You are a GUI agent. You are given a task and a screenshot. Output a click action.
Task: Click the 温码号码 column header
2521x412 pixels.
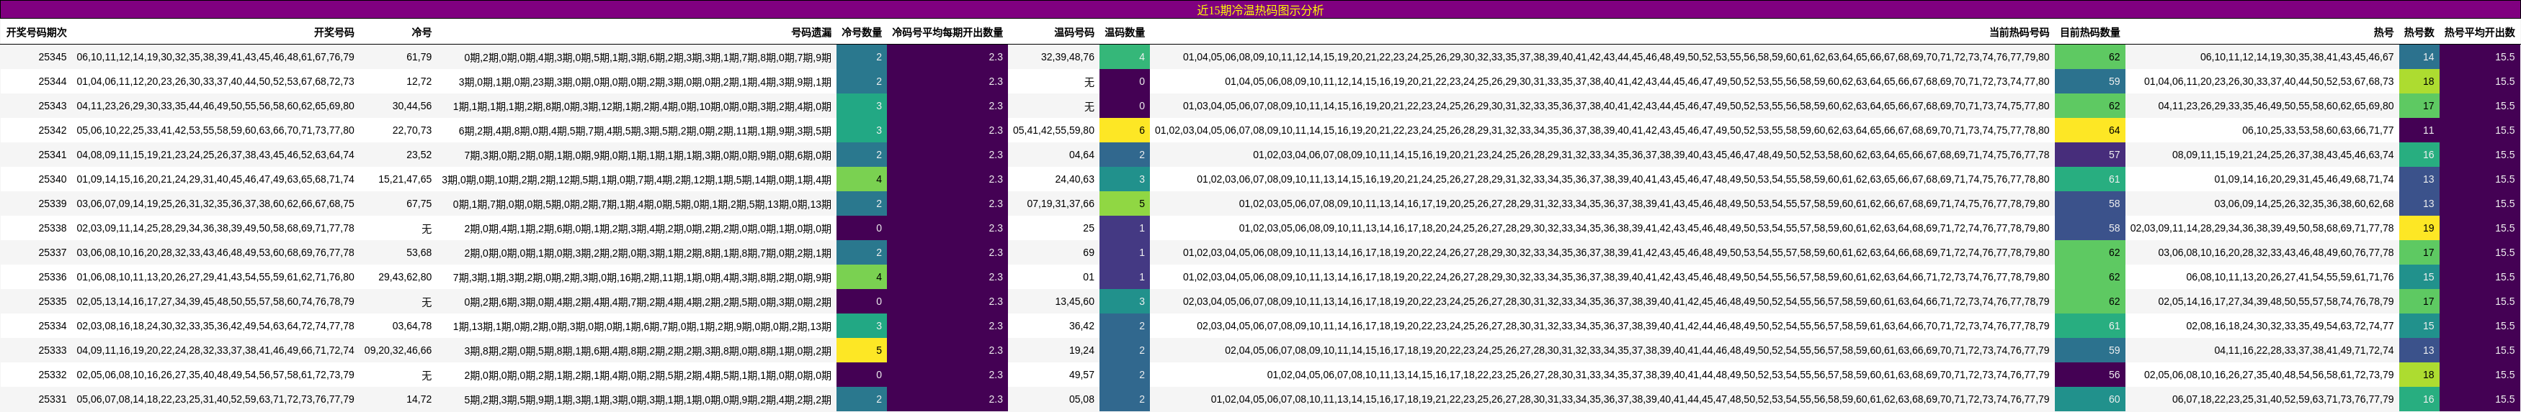(1074, 32)
